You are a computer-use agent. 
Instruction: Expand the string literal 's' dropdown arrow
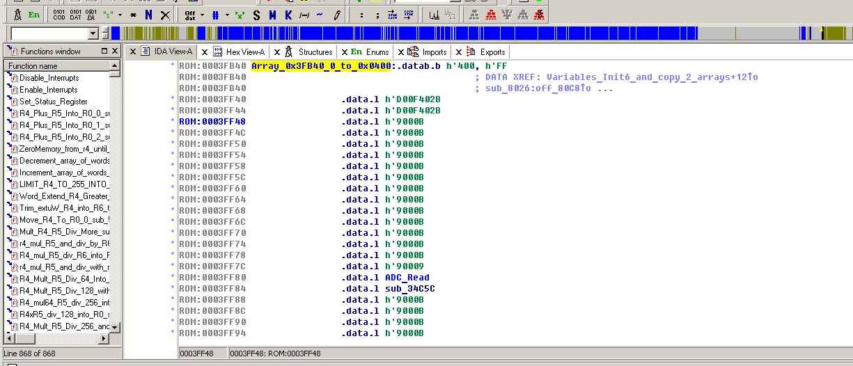120,15
